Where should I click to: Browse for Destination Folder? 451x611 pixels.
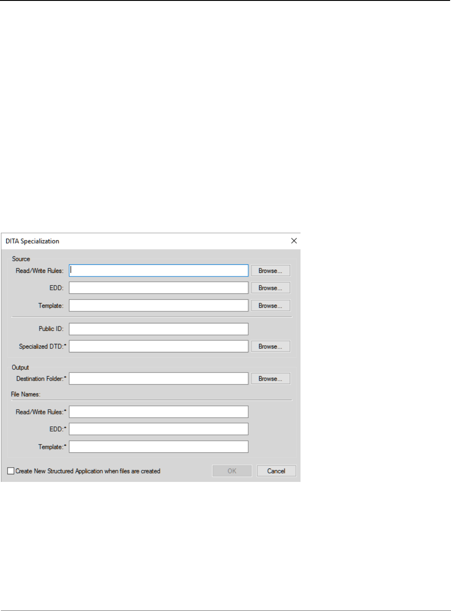(x=271, y=379)
